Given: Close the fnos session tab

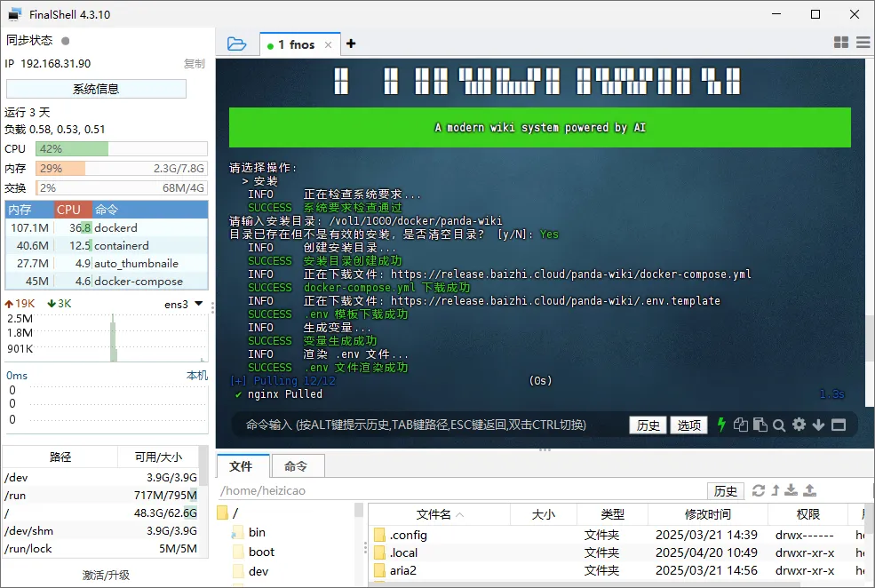Looking at the screenshot, I should 328,44.
